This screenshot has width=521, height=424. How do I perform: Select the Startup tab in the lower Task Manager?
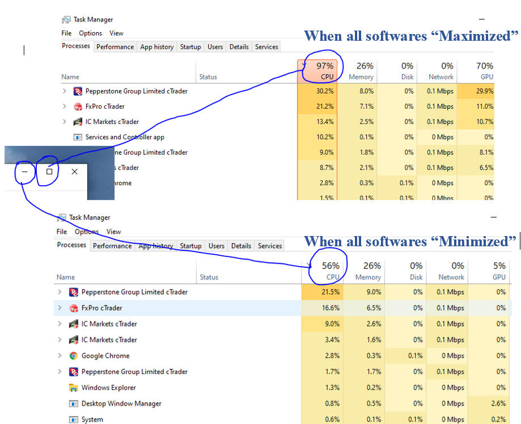point(190,246)
